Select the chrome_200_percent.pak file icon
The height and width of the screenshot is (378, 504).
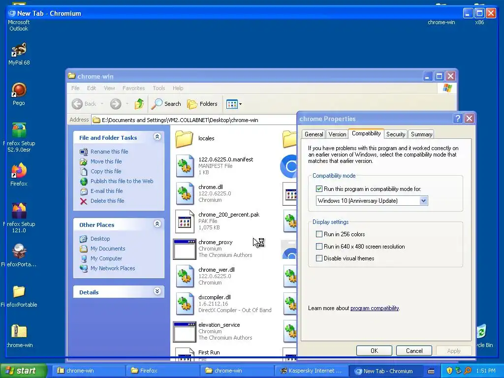(185, 221)
